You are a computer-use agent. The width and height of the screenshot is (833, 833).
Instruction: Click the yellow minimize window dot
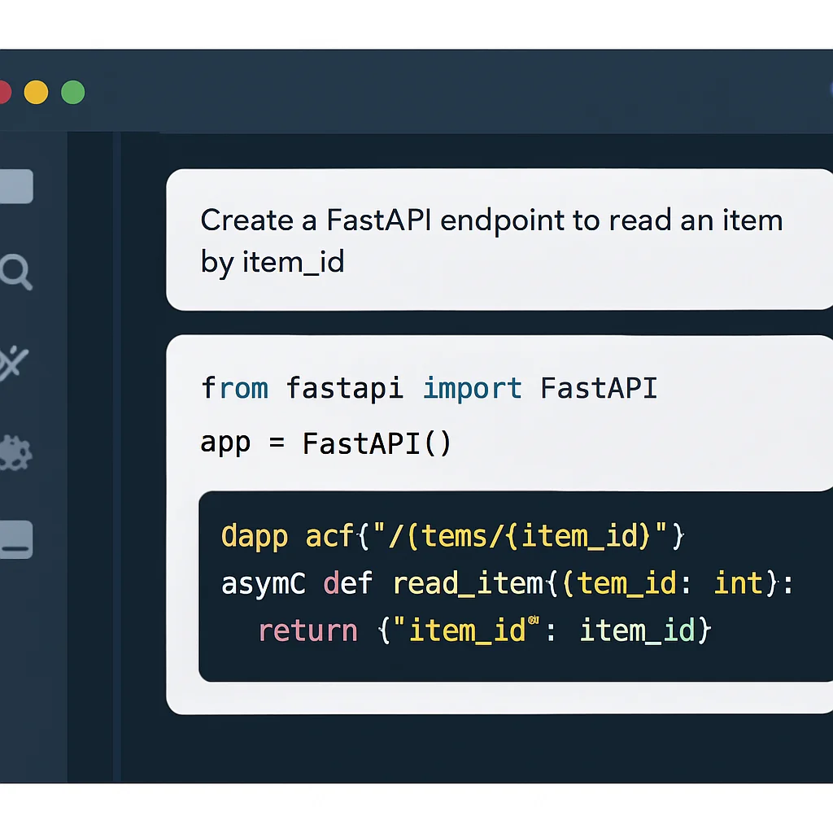pyautogui.click(x=36, y=93)
